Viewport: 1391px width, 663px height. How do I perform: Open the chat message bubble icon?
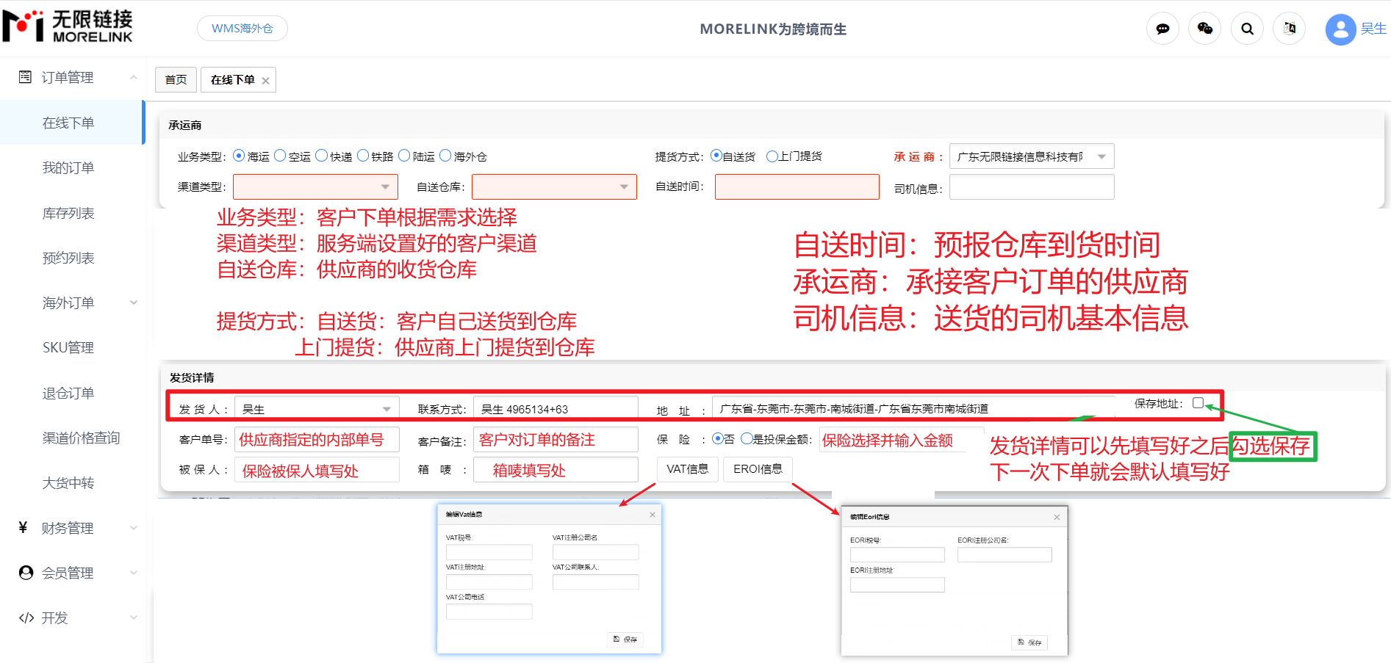click(x=1162, y=29)
